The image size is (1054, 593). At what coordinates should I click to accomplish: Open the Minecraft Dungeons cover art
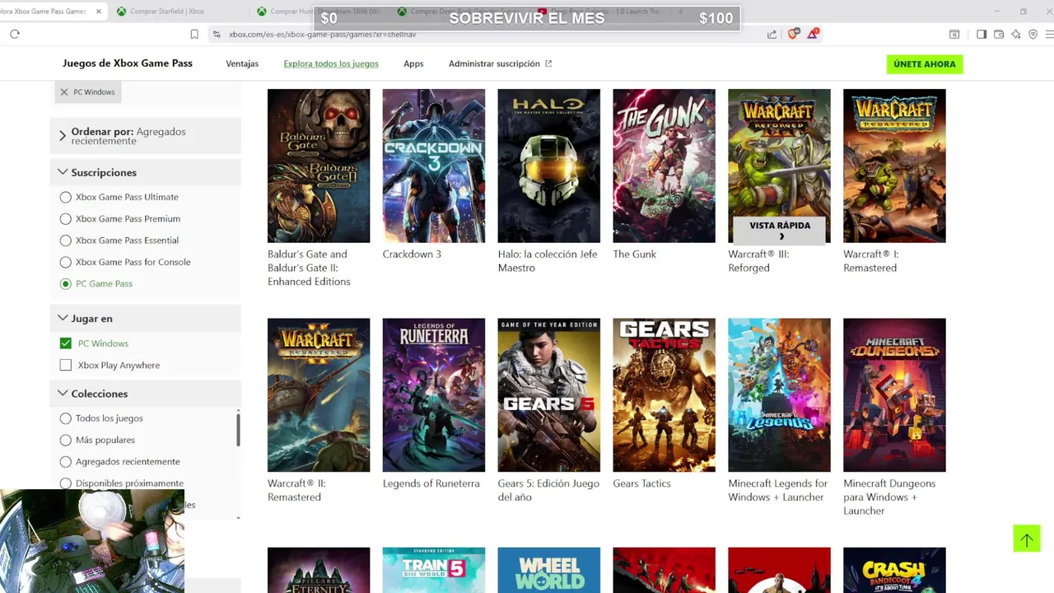tap(894, 395)
